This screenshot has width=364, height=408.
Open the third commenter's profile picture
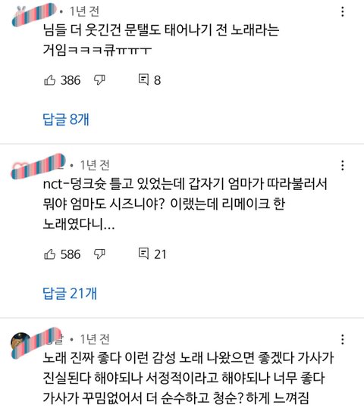click(21, 342)
